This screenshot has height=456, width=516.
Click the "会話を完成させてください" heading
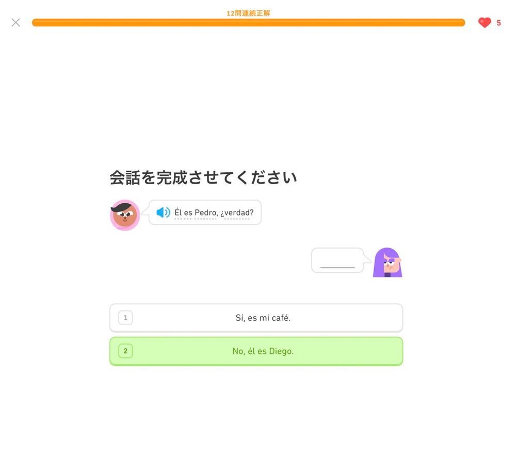pos(203,177)
